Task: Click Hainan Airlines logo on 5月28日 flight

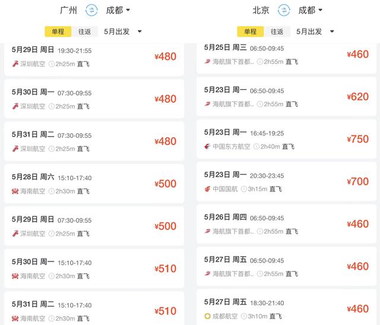Action: click(x=15, y=191)
